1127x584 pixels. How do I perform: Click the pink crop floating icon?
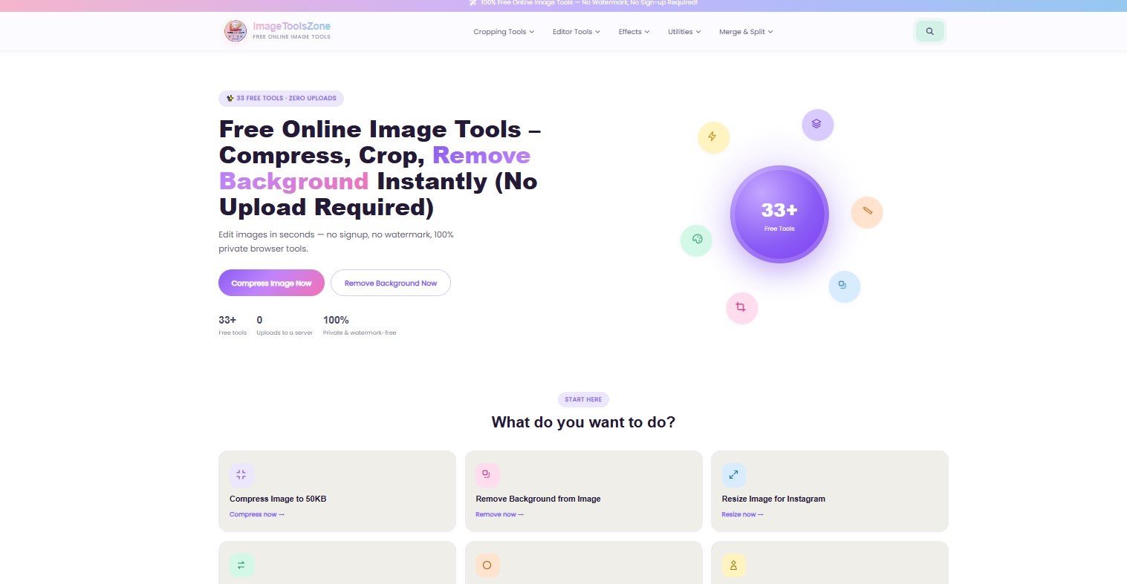(x=741, y=308)
